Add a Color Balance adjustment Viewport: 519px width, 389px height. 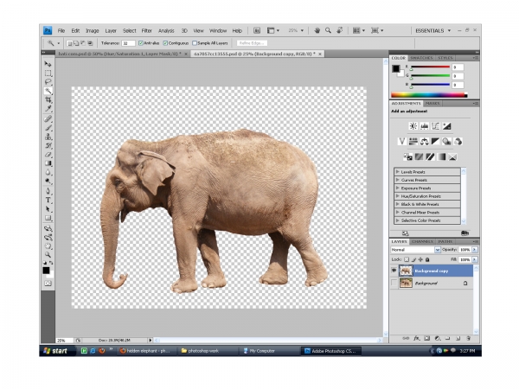coord(425,142)
